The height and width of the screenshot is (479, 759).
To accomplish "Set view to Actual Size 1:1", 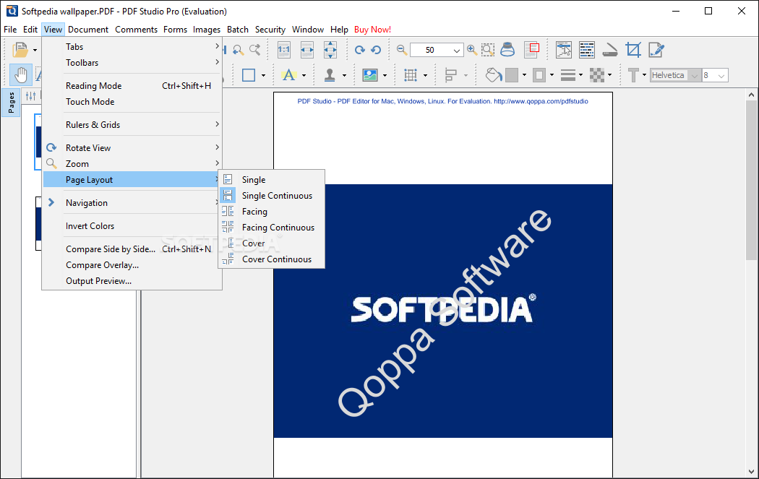I will tap(284, 50).
